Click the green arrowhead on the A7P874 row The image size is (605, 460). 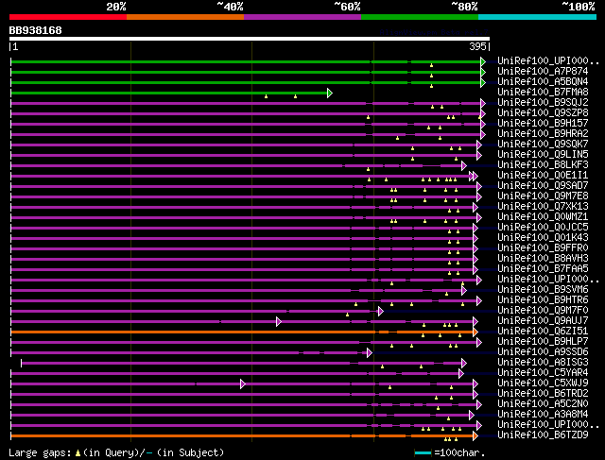483,72
